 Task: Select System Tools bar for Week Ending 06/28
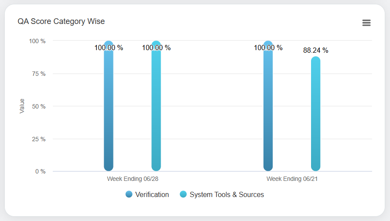click(156, 109)
